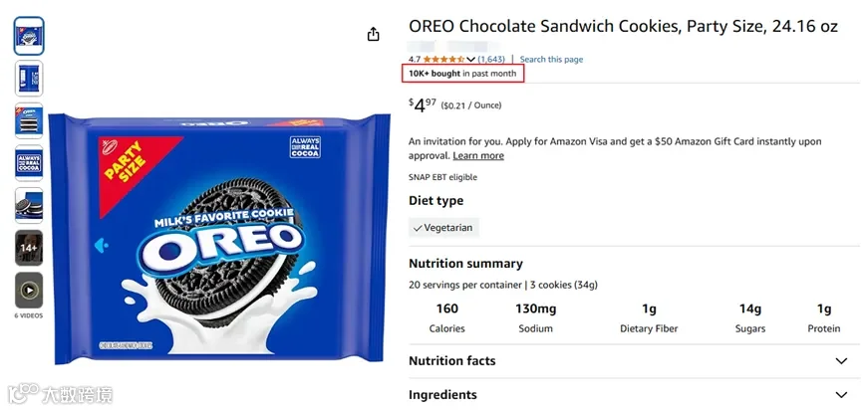This screenshot has width=862, height=411.
Task: Follow the Learn more Amazon Visa link
Action: coord(478,156)
